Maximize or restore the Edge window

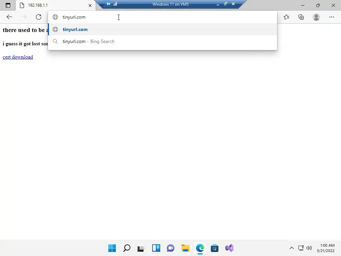[x=318, y=5]
